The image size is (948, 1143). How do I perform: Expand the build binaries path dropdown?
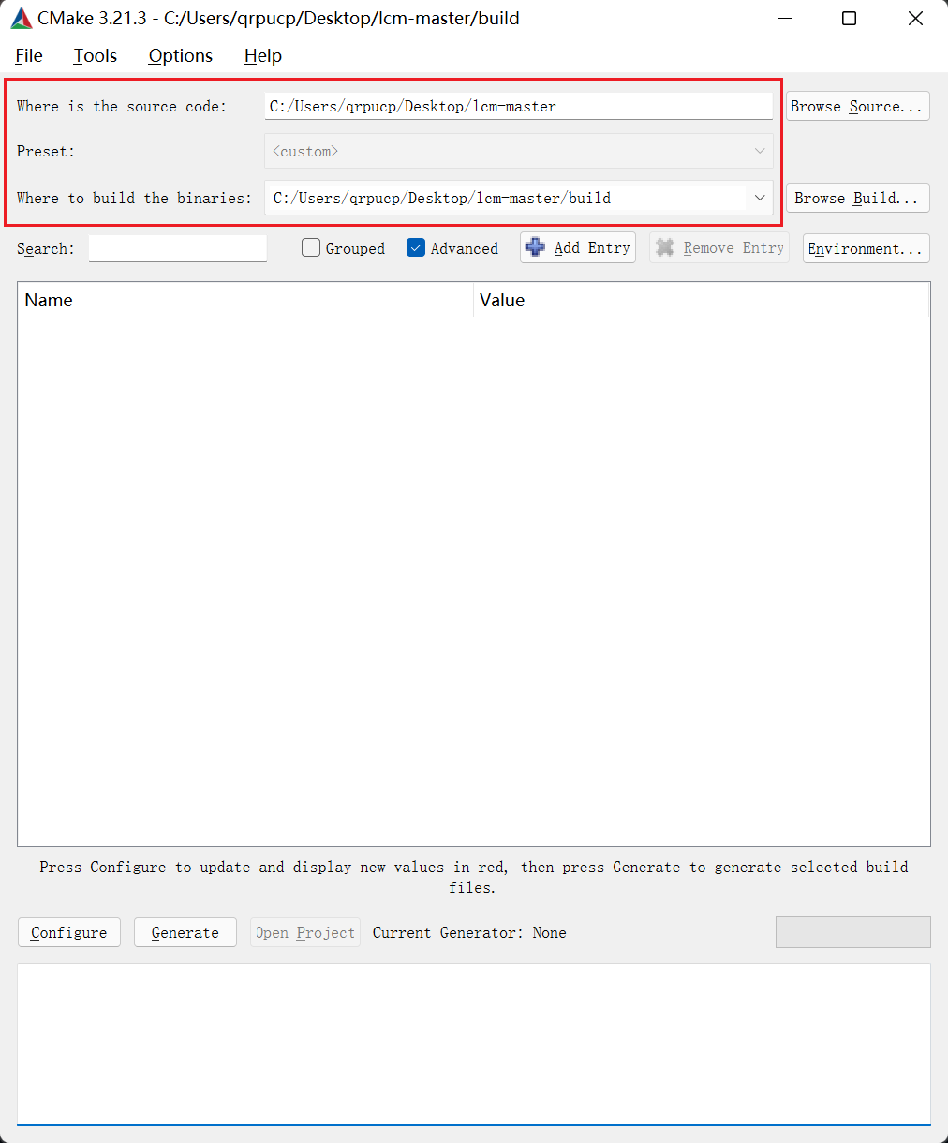point(760,198)
